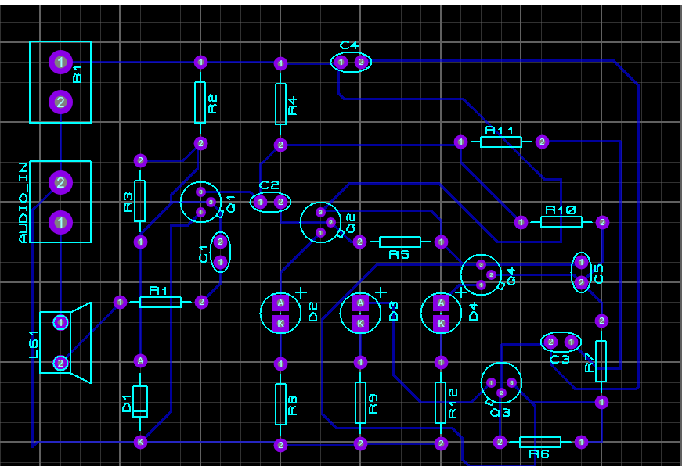Select transistor Q4 footprint
682x466 pixels.
[x=481, y=274]
